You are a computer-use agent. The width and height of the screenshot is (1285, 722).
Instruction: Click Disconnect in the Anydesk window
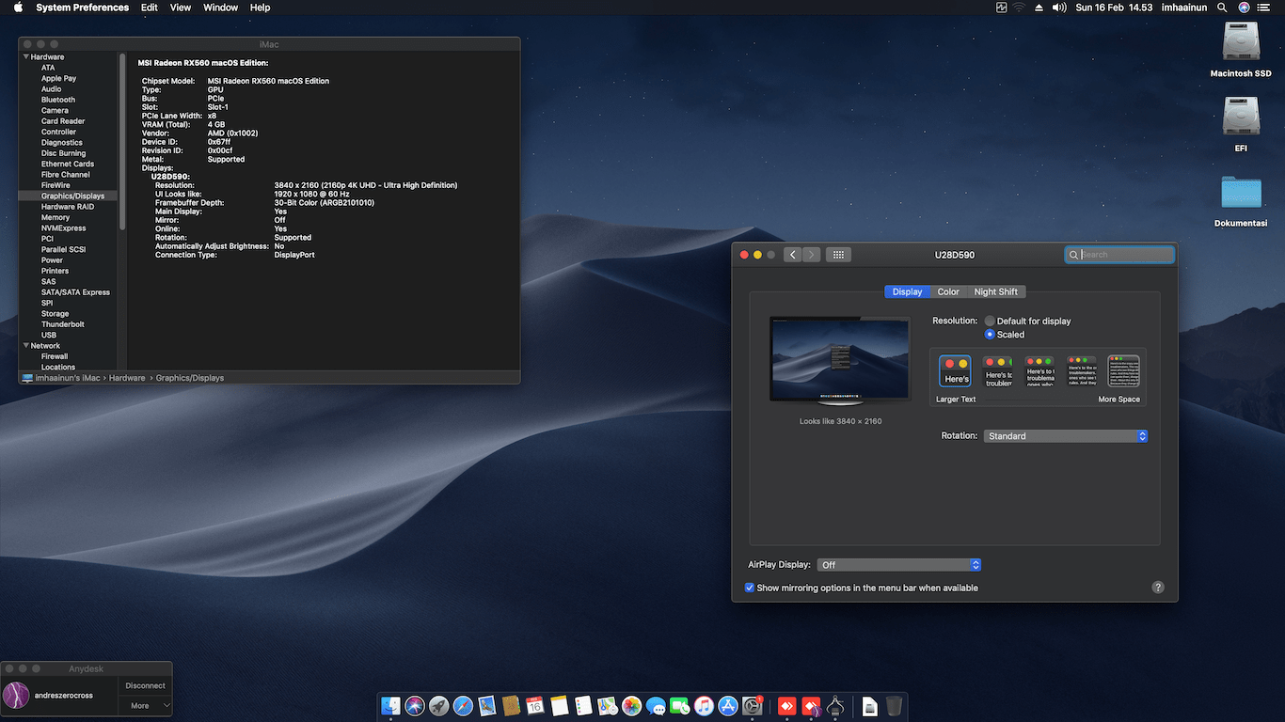coord(145,686)
